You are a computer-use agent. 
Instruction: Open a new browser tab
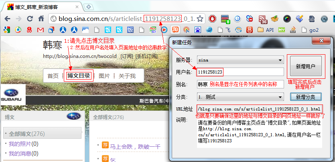88,7
